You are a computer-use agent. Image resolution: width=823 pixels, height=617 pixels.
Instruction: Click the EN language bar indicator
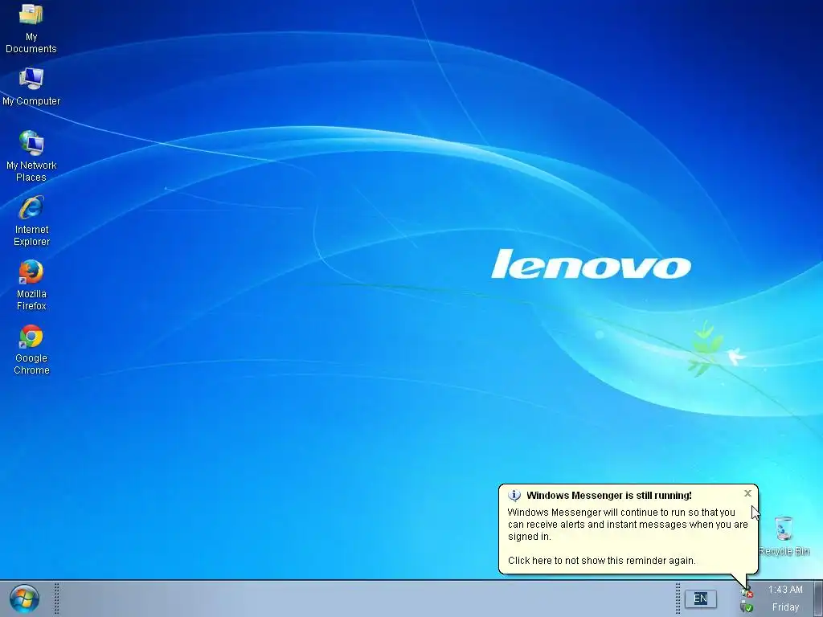pyautogui.click(x=700, y=599)
